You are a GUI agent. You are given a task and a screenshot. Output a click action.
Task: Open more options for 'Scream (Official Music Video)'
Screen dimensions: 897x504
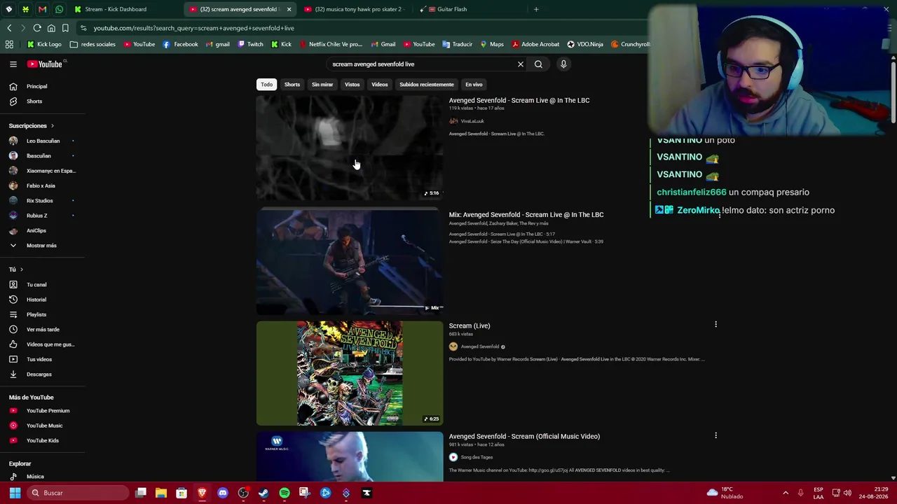pyautogui.click(x=715, y=436)
